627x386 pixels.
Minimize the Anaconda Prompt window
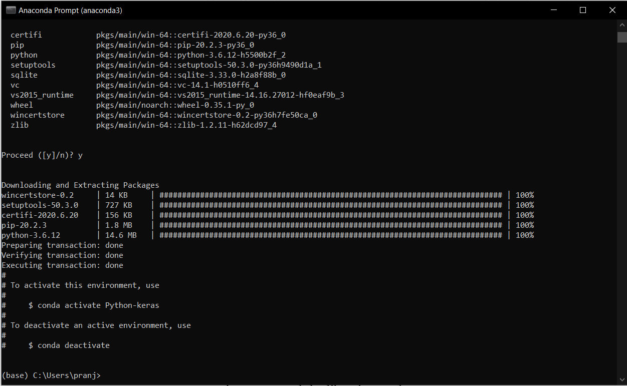554,10
